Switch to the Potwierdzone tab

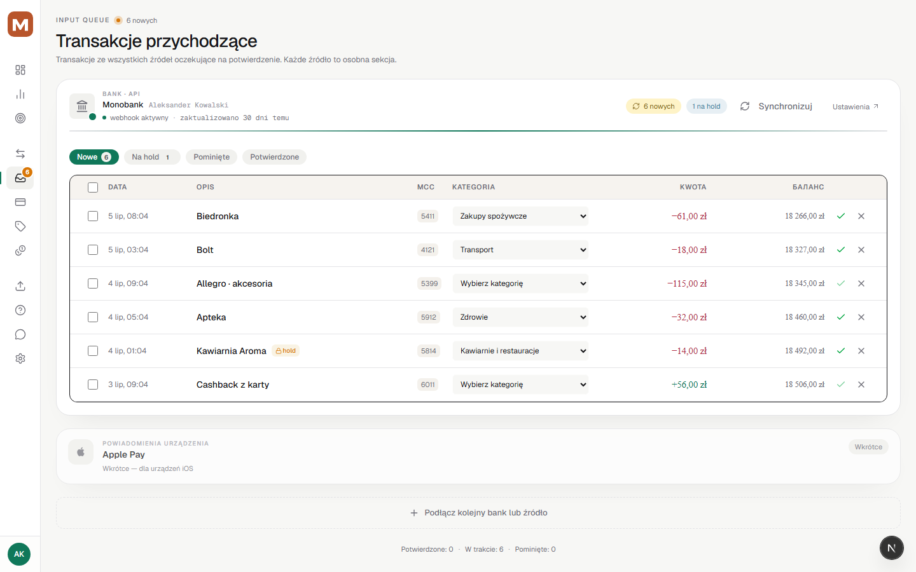point(274,157)
